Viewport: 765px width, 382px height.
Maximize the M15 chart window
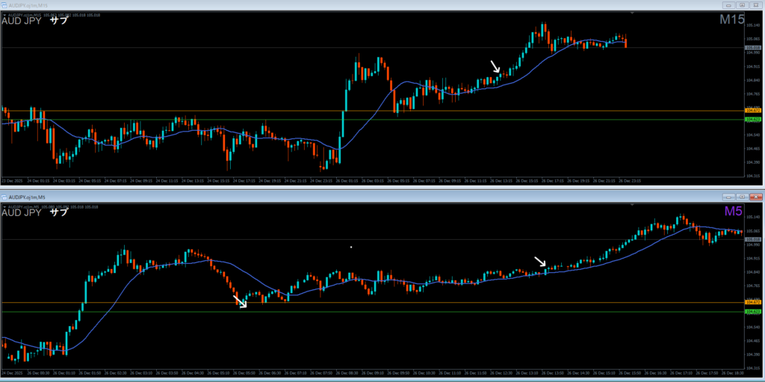coord(741,5)
